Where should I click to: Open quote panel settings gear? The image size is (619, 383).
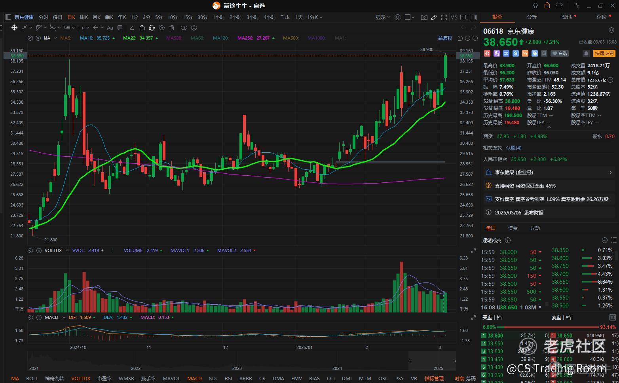coord(611,30)
